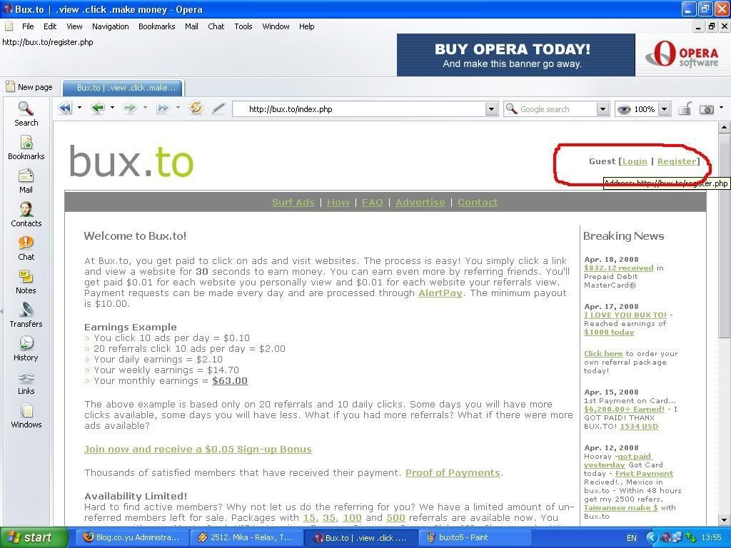Click the Opera software logo
The height and width of the screenshot is (548, 731).
(x=682, y=54)
